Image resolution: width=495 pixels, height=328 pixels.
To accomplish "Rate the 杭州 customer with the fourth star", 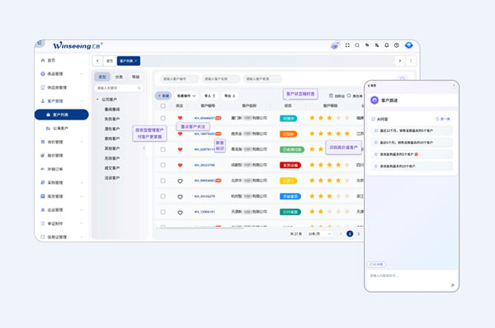I will (x=338, y=196).
